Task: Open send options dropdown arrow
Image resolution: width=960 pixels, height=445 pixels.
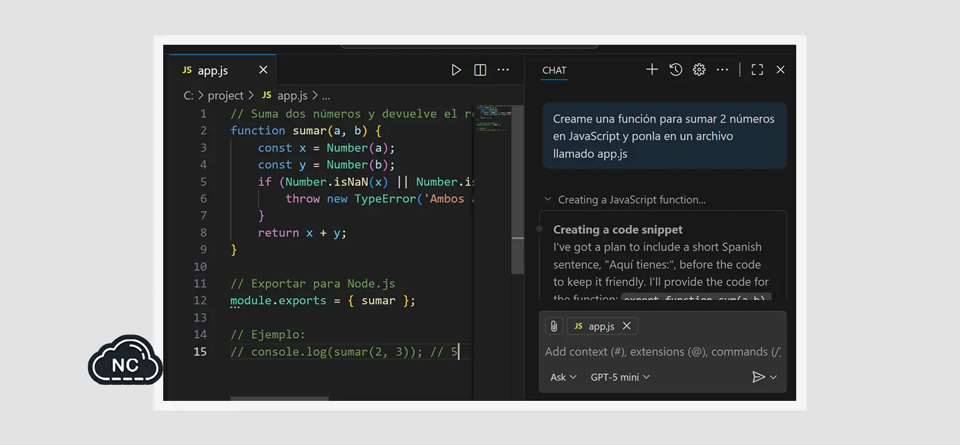Action: coord(774,377)
